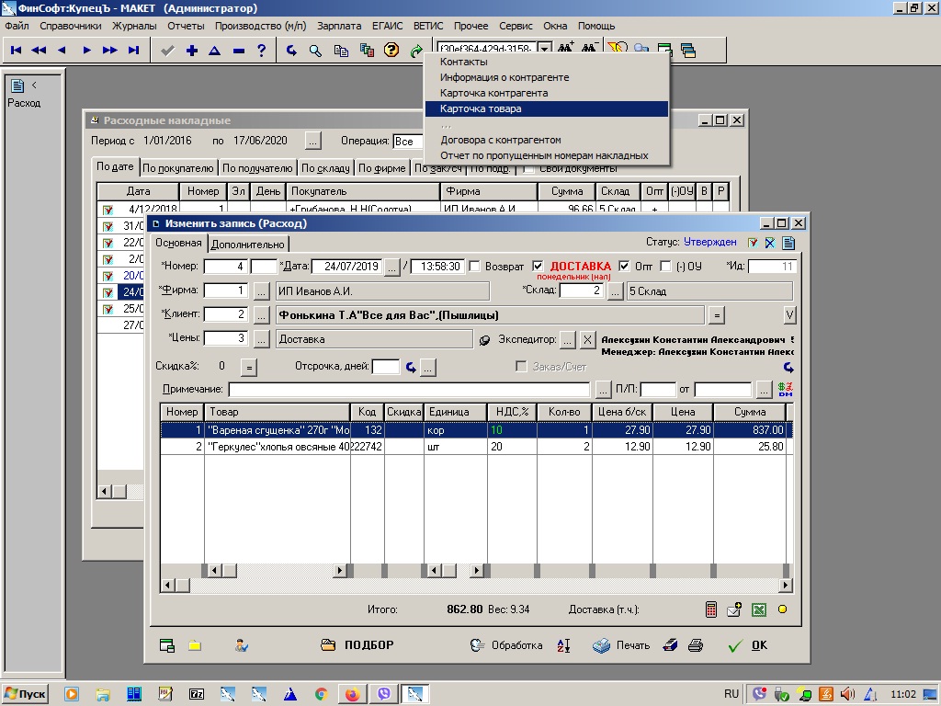Click the A-Z sort icon
This screenshot has width=941, height=706.
564,645
